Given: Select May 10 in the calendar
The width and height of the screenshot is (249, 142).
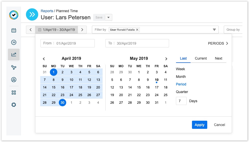Looking at the screenshot, I should point(157,80).
